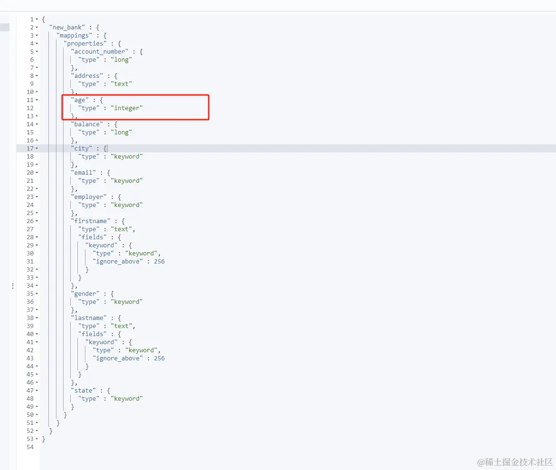Click the 256 value on line 43

[159, 358]
